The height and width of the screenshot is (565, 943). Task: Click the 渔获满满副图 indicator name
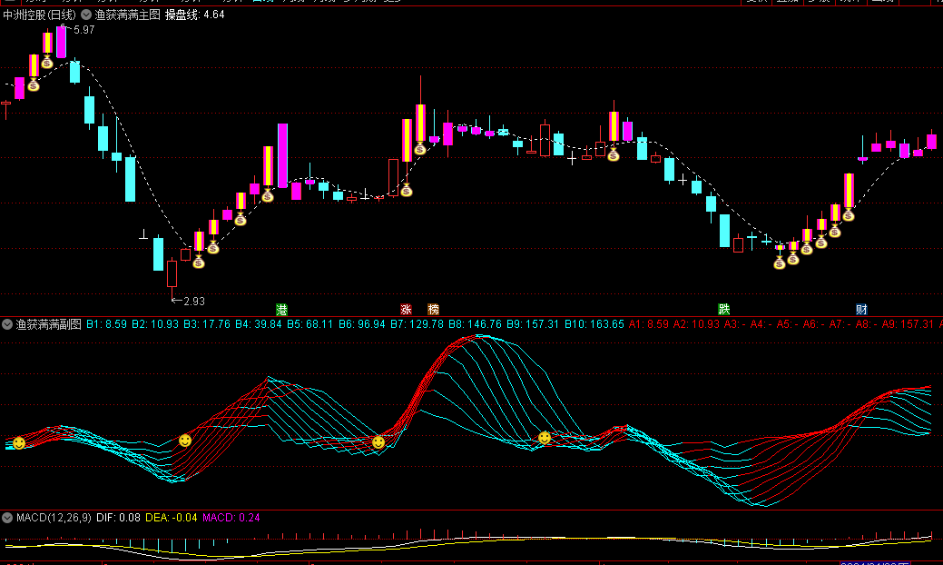49,324
